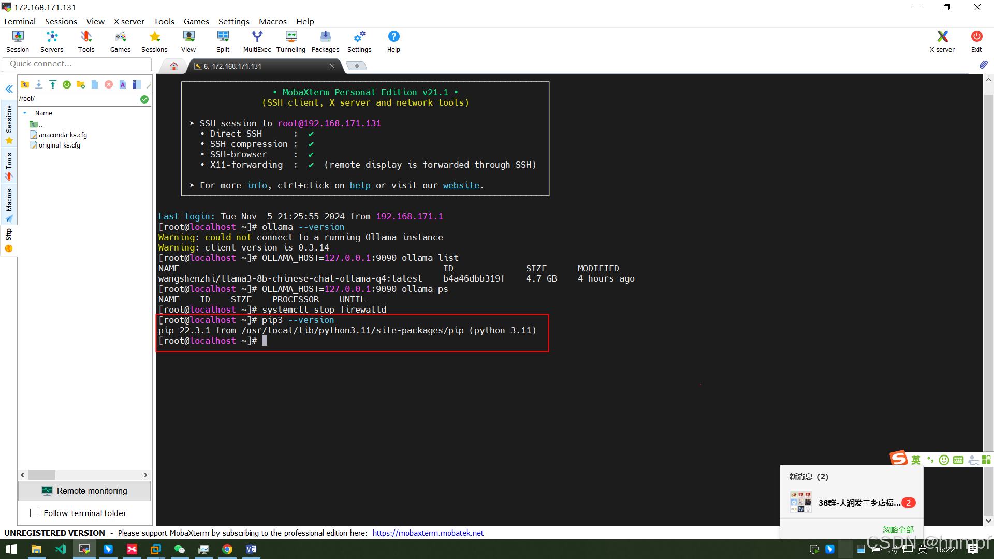Open WeChat from the taskbar
Image resolution: width=994 pixels, height=559 pixels.
pyautogui.click(x=180, y=549)
